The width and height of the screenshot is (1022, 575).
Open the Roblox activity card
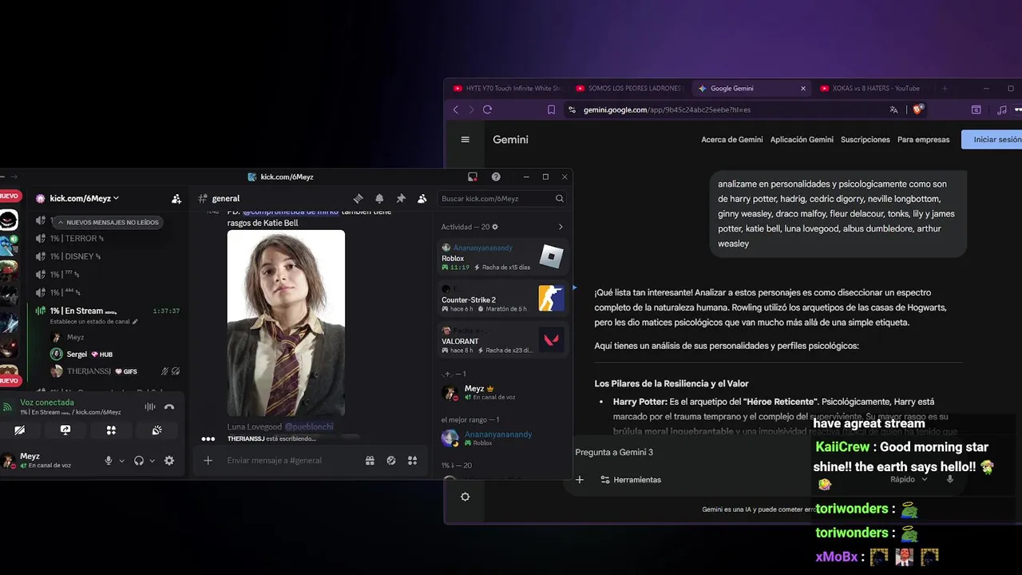click(x=503, y=257)
